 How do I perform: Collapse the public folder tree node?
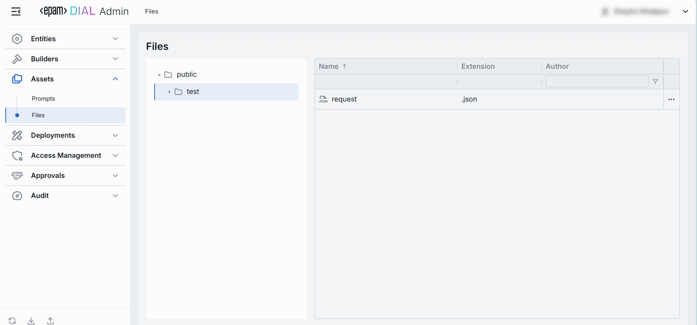click(x=159, y=75)
